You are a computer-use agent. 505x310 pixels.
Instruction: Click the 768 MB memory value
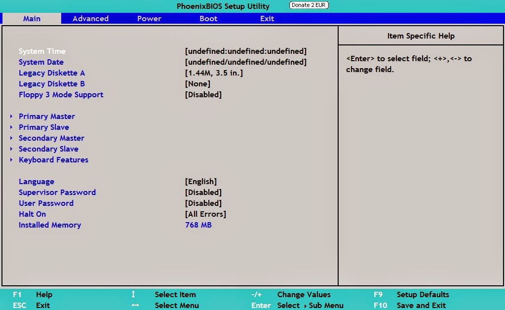[x=198, y=225]
